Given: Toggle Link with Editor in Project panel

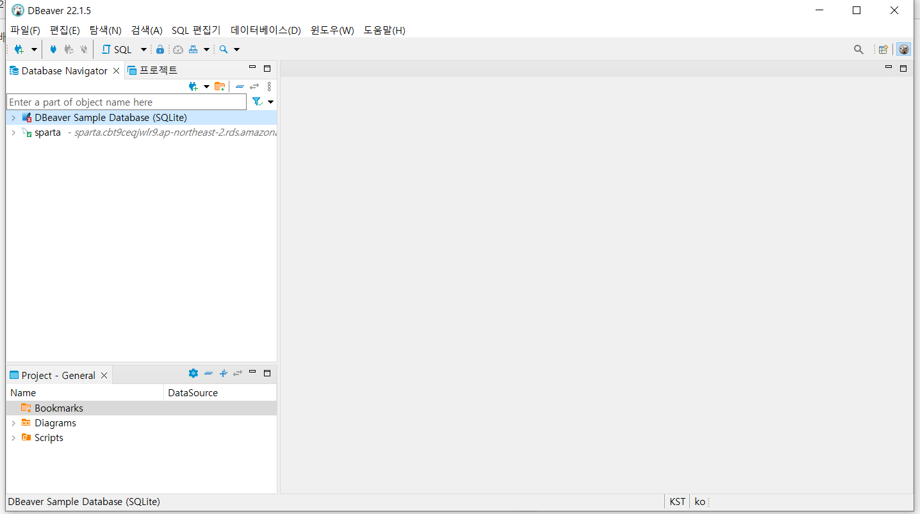Looking at the screenshot, I should [x=238, y=373].
